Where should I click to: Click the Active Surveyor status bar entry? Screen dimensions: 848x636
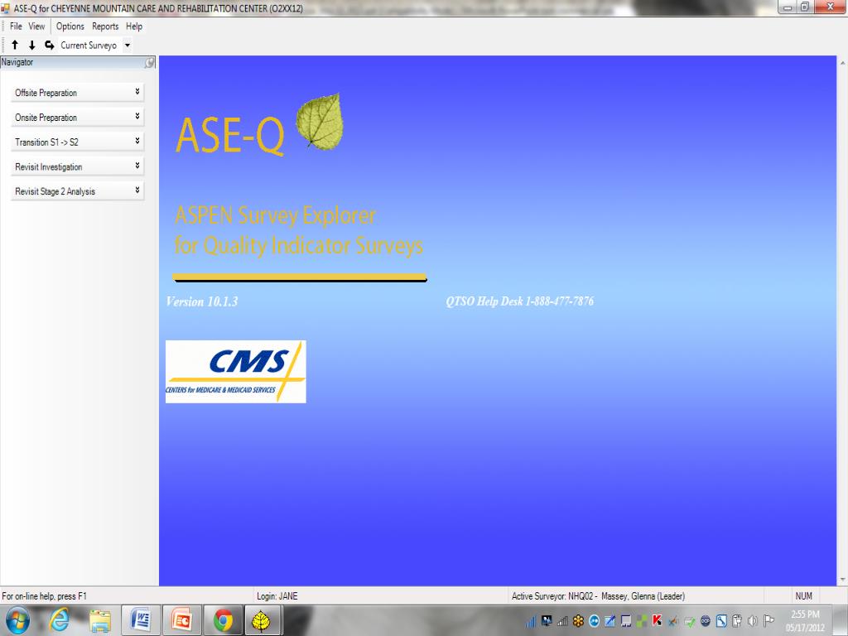click(x=598, y=596)
